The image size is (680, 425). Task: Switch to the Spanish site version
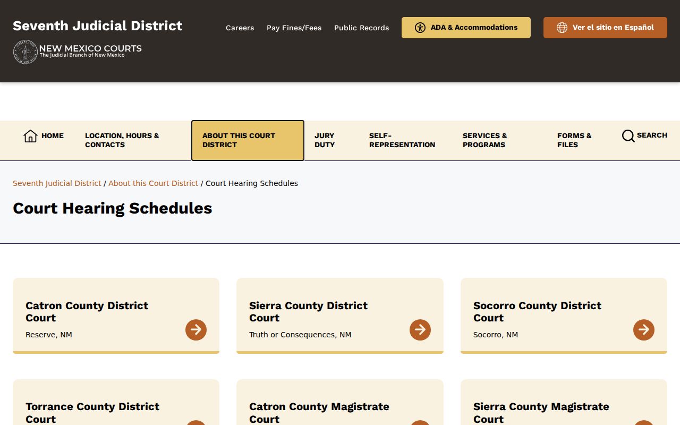pos(605,28)
